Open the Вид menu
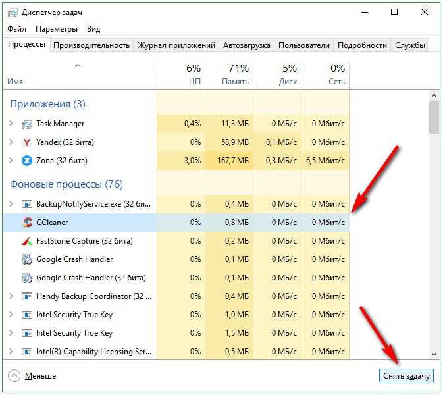Screen dimensions: 443x395 coord(93,29)
